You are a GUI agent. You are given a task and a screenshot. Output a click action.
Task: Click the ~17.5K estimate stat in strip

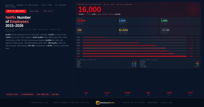tap(190, 94)
